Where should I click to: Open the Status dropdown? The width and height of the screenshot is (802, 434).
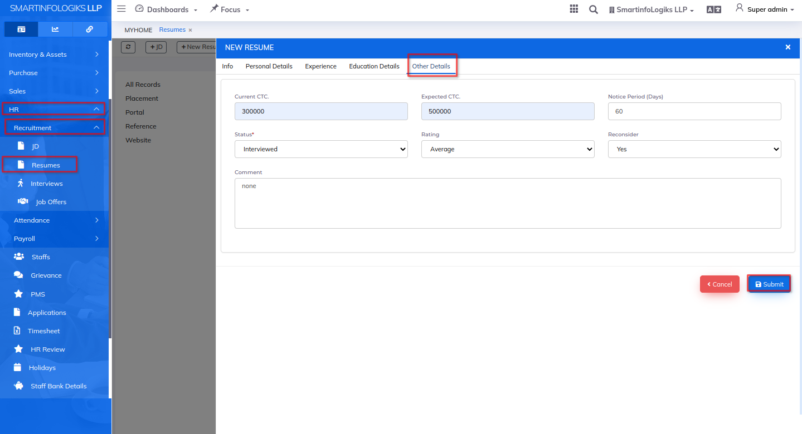pyautogui.click(x=321, y=149)
